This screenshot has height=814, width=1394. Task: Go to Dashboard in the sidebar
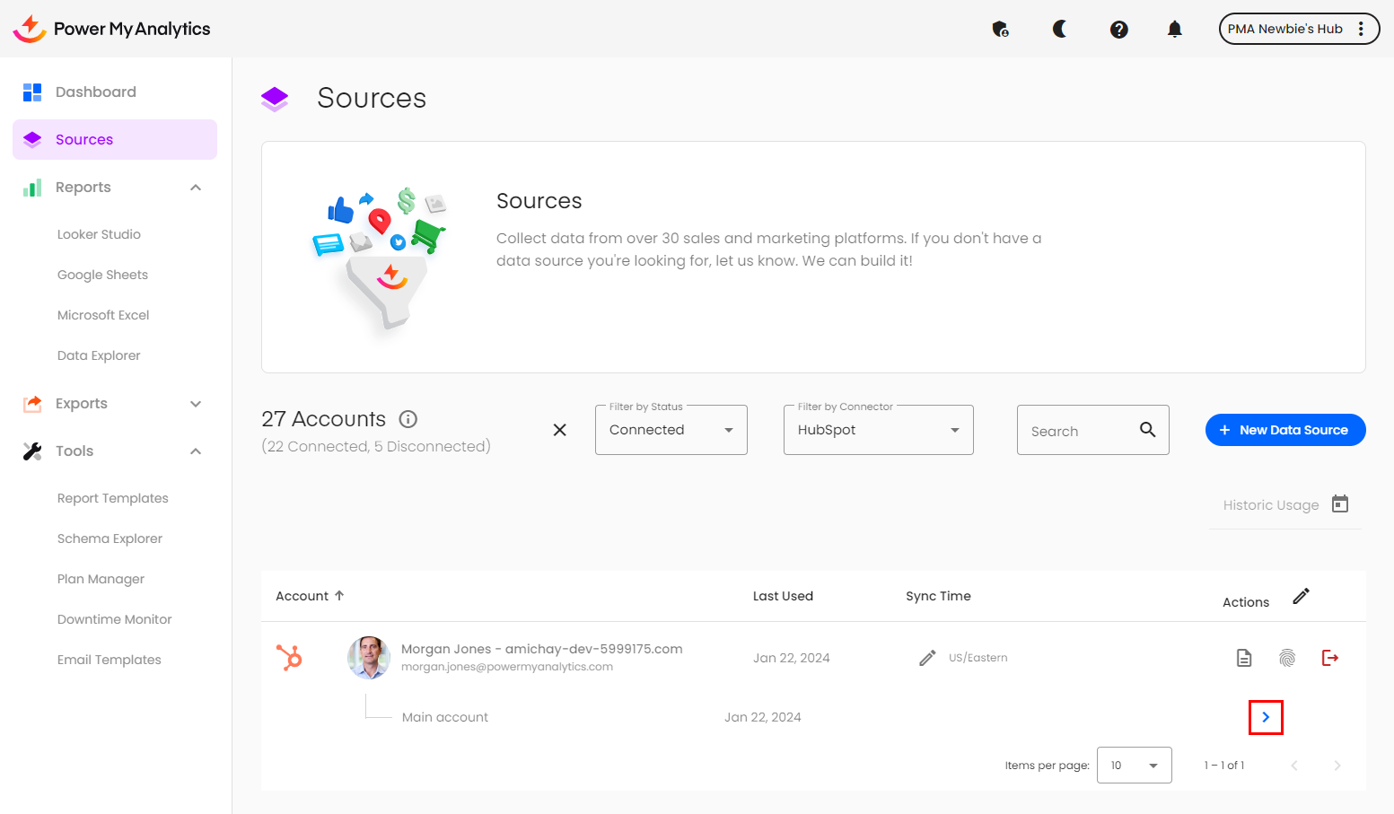(95, 92)
